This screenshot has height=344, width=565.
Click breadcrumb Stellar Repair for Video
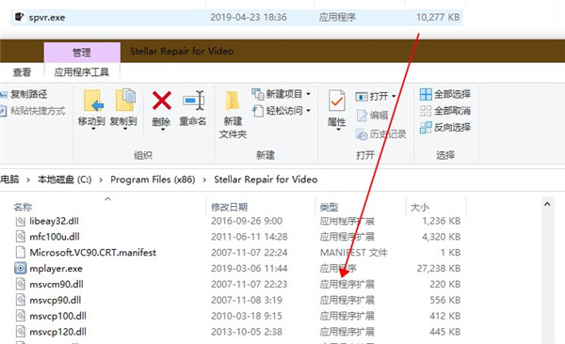coord(266,180)
